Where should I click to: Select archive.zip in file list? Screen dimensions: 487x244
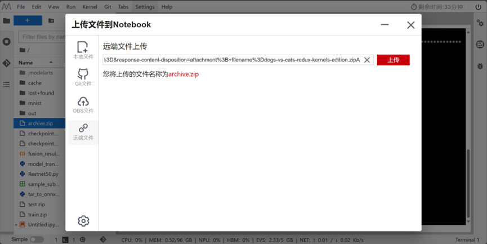[x=39, y=123]
